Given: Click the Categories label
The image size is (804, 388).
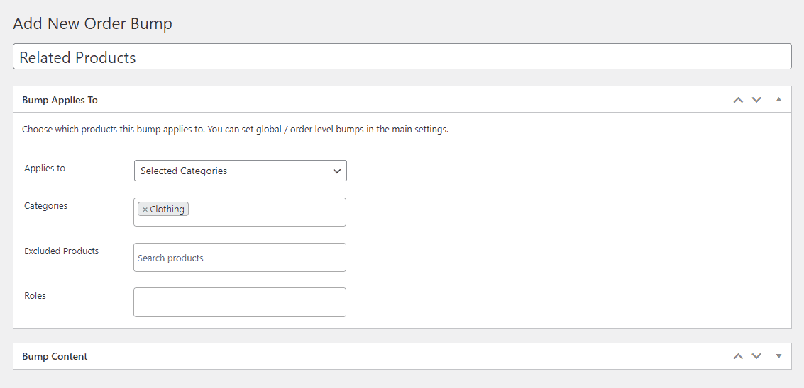Looking at the screenshot, I should click(45, 206).
